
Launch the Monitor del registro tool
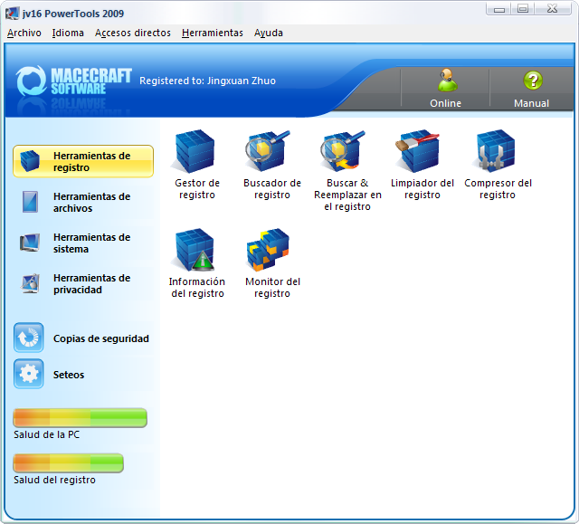coord(271,251)
